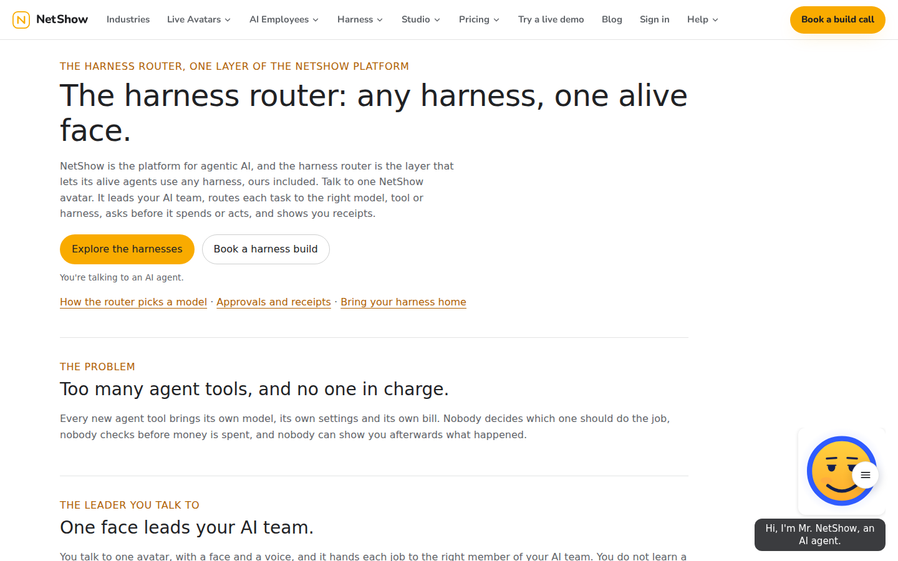
Task: Open the Industries nav item
Action: tap(128, 19)
